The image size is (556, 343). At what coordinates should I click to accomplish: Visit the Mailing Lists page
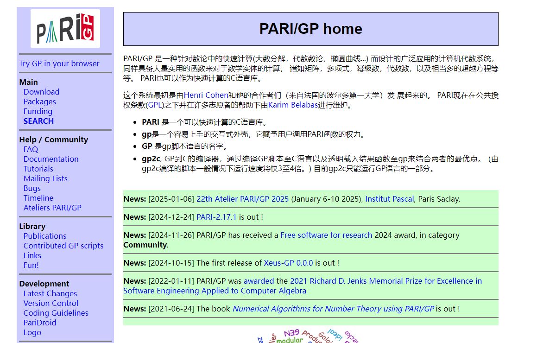pos(45,178)
